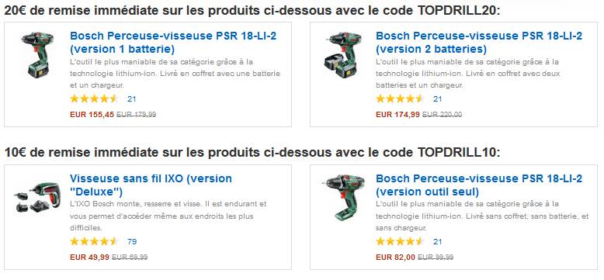Open the IXO Deluxe screwdriver image
The image size is (604, 280).
[x=36, y=196]
